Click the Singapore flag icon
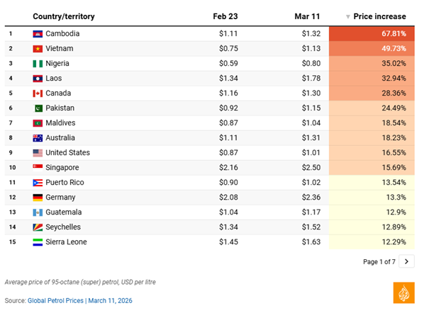The height and width of the screenshot is (313, 429). (x=38, y=168)
